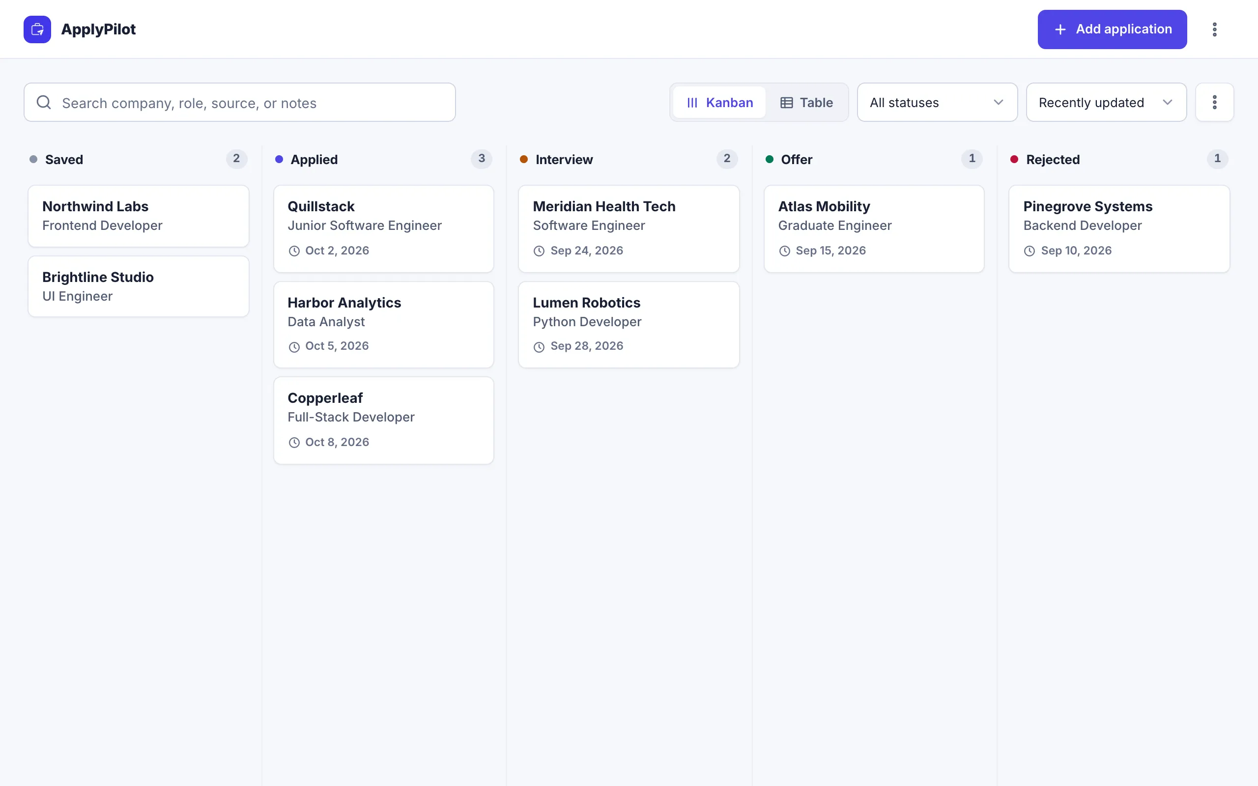Screen dimensions: 1258x786
Task: Open the top header three-dot menu
Action: point(1214,29)
